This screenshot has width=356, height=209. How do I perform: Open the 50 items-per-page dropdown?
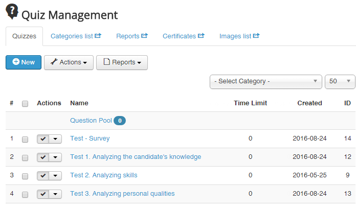(340, 81)
